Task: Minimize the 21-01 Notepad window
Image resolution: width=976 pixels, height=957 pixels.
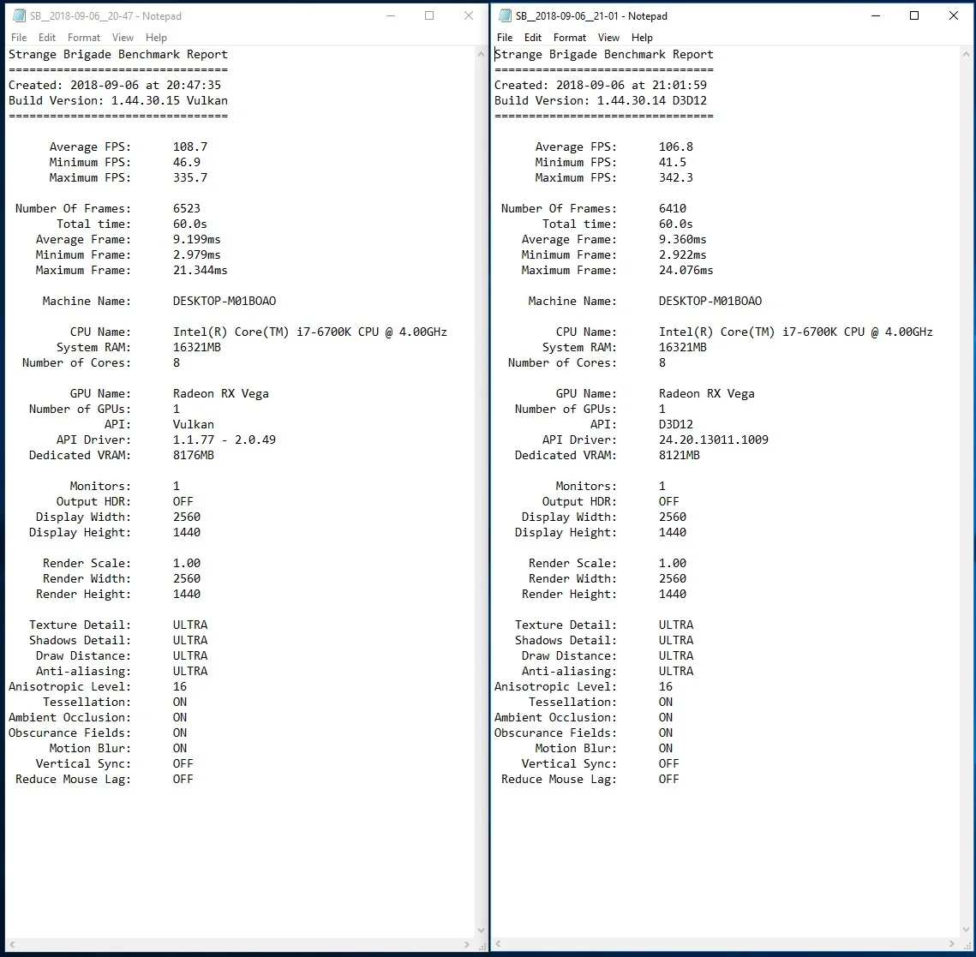Action: tap(876, 15)
